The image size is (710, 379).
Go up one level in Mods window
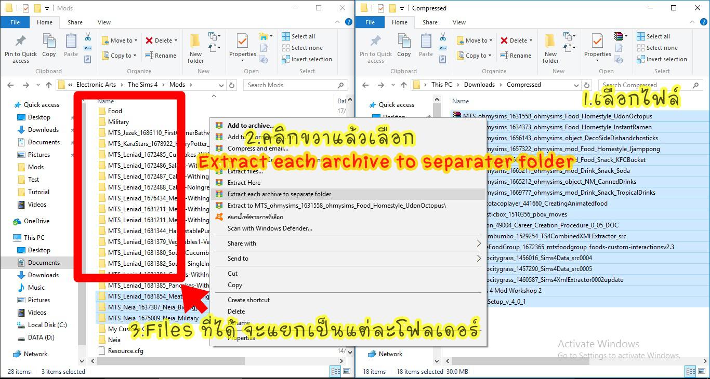(48, 85)
